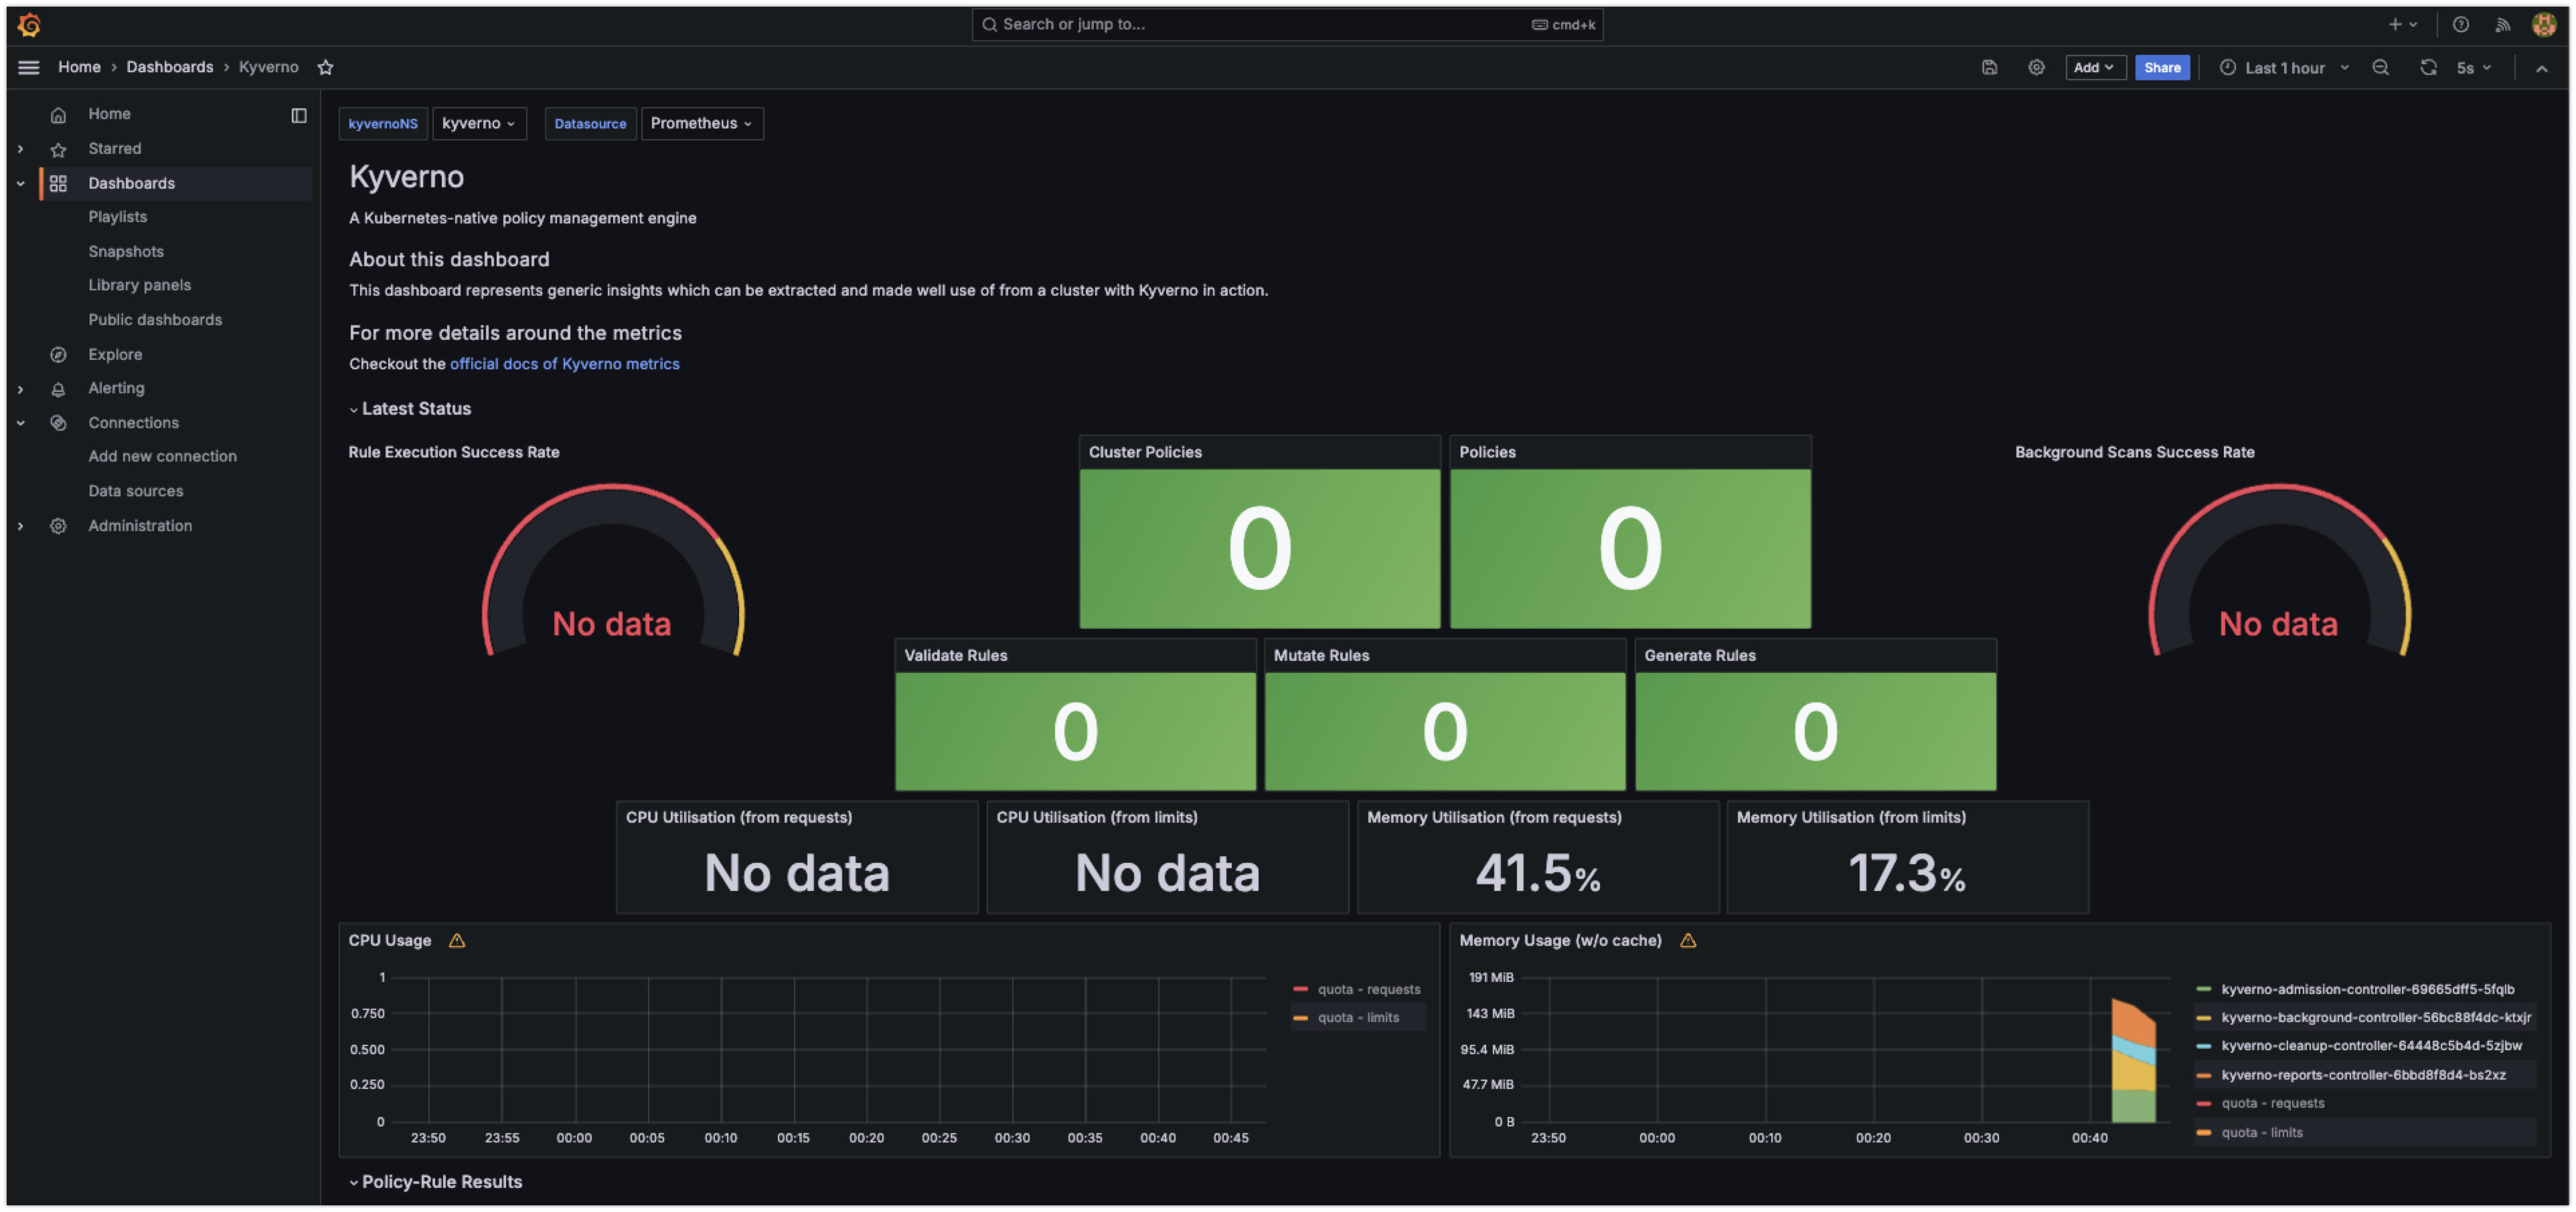
Task: Click the clock icon in time picker
Action: (2227, 67)
